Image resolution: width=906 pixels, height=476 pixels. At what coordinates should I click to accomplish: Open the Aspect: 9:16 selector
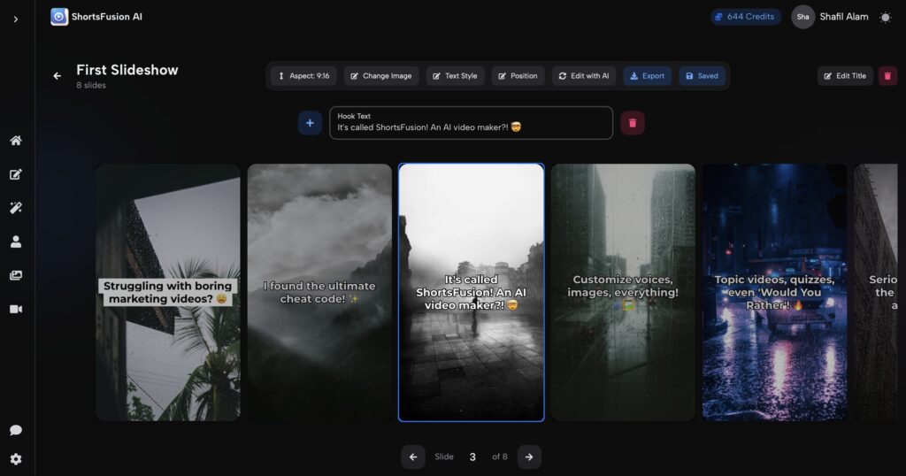304,76
